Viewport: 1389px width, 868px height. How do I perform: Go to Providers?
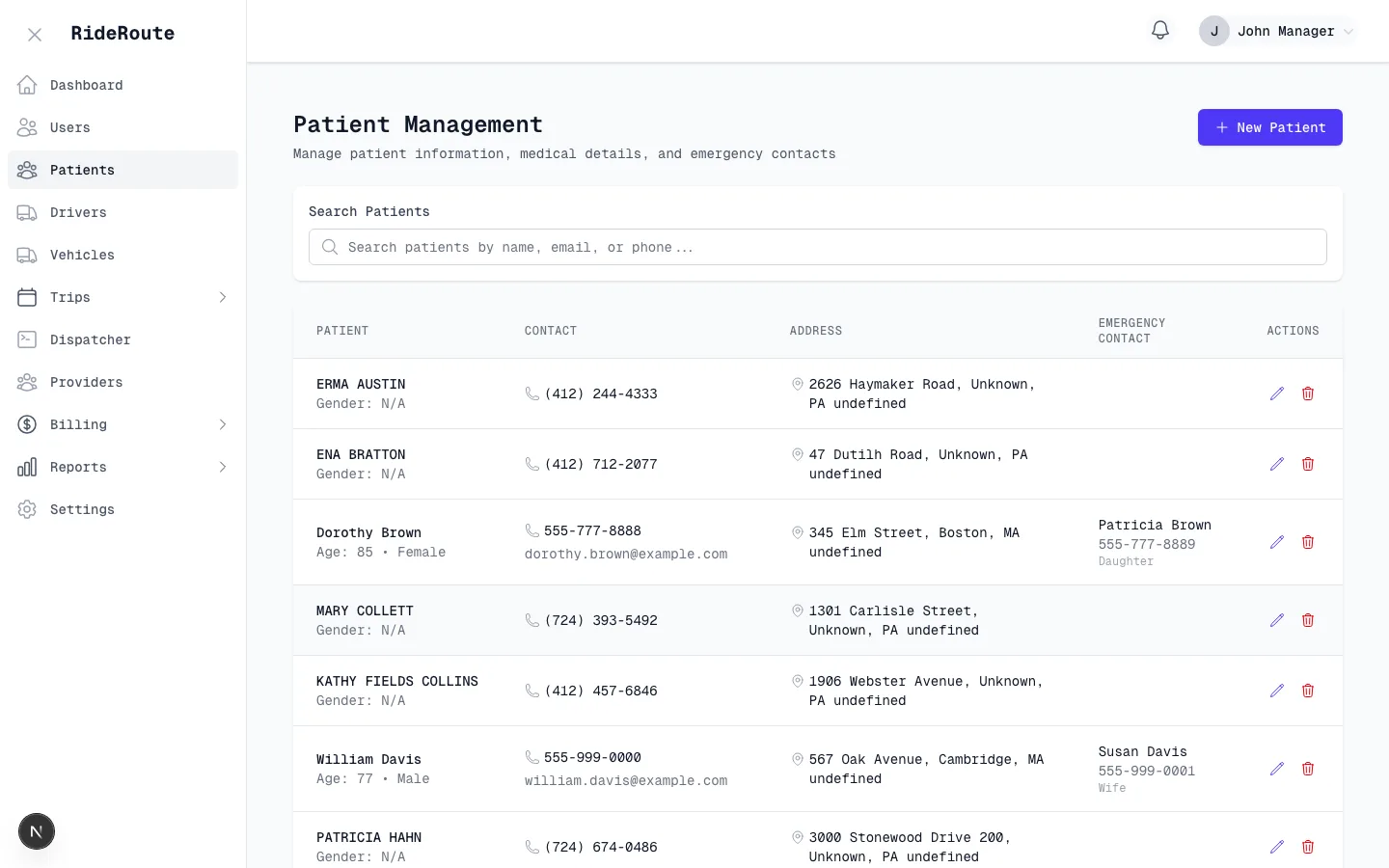[x=123, y=382]
